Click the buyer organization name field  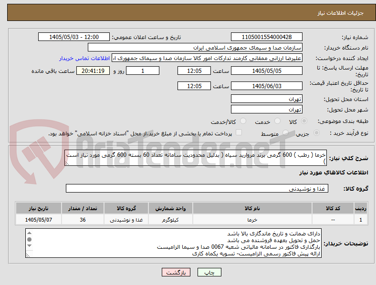(195, 47)
